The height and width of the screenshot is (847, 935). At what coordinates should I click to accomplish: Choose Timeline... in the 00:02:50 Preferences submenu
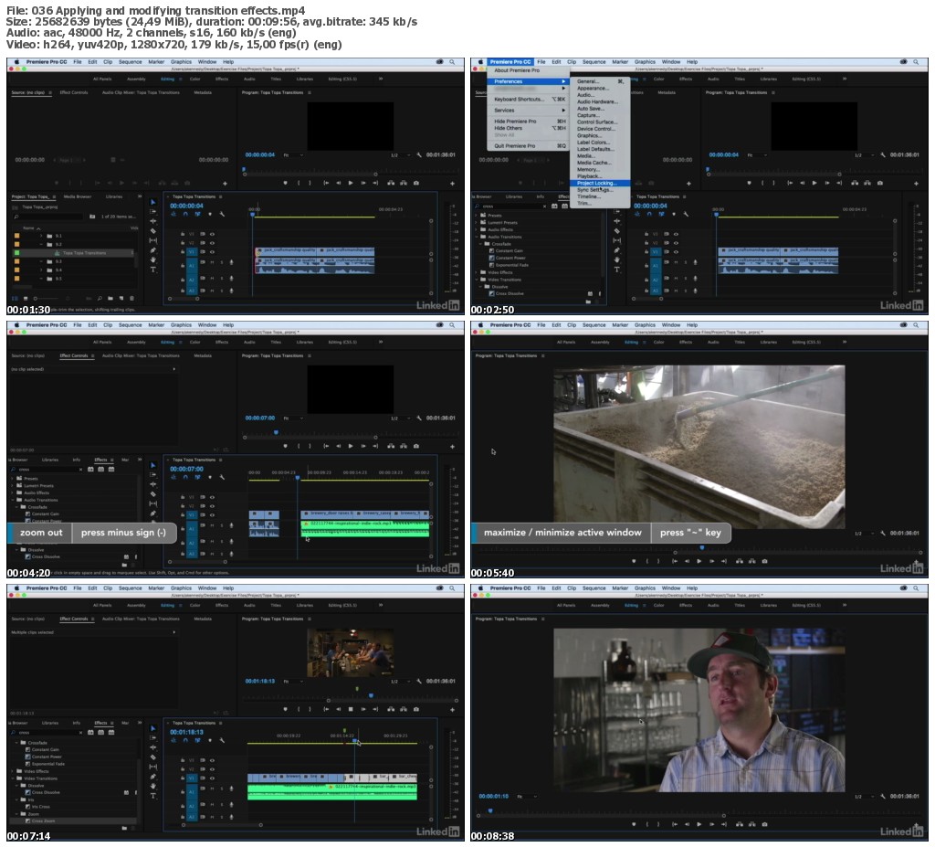coord(600,196)
